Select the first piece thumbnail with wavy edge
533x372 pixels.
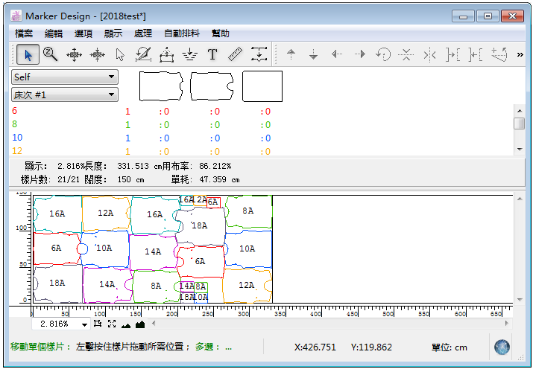161,86
